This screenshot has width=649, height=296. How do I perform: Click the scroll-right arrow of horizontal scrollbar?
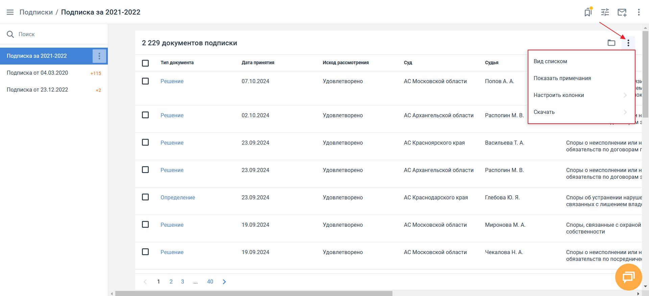[x=638, y=293]
